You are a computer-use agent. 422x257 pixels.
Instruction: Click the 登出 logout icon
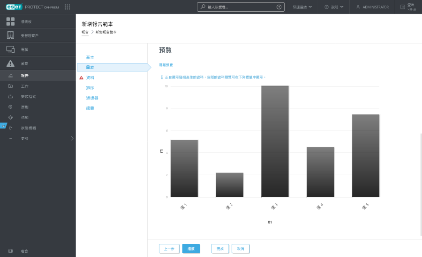point(402,7)
